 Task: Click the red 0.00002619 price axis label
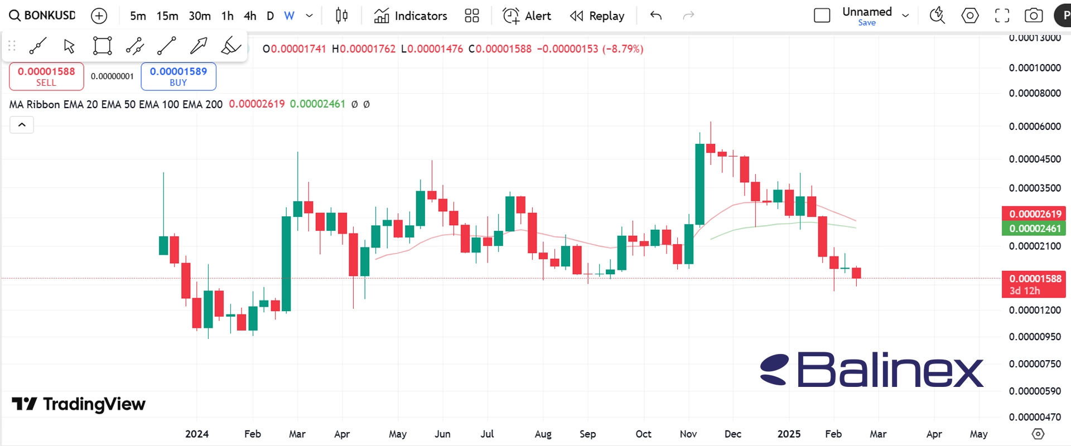[1034, 214]
